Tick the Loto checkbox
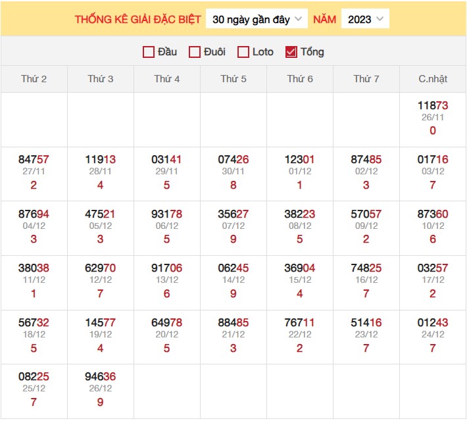The height and width of the screenshot is (421, 467). pos(243,52)
